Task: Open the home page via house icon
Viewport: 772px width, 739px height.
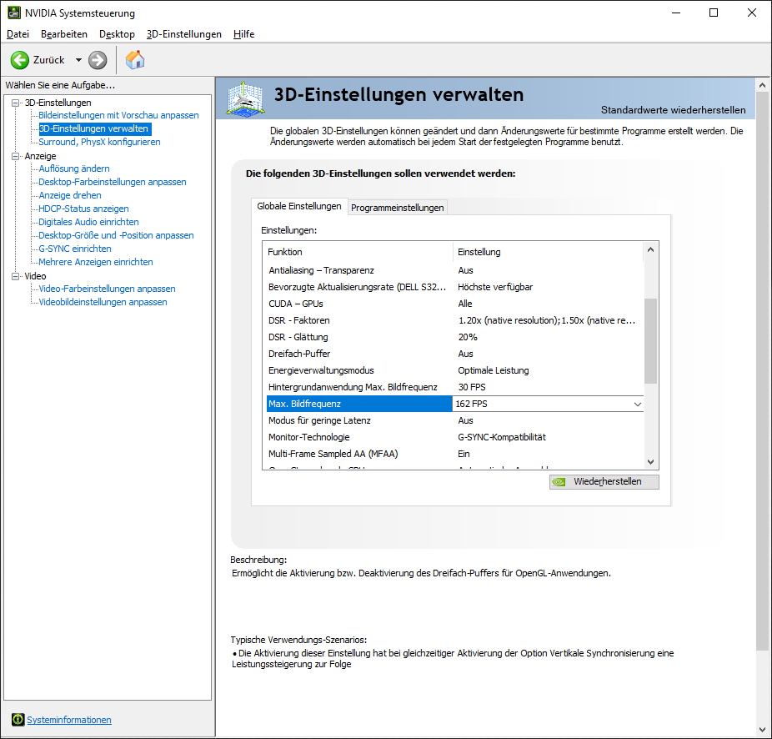Action: click(x=135, y=60)
